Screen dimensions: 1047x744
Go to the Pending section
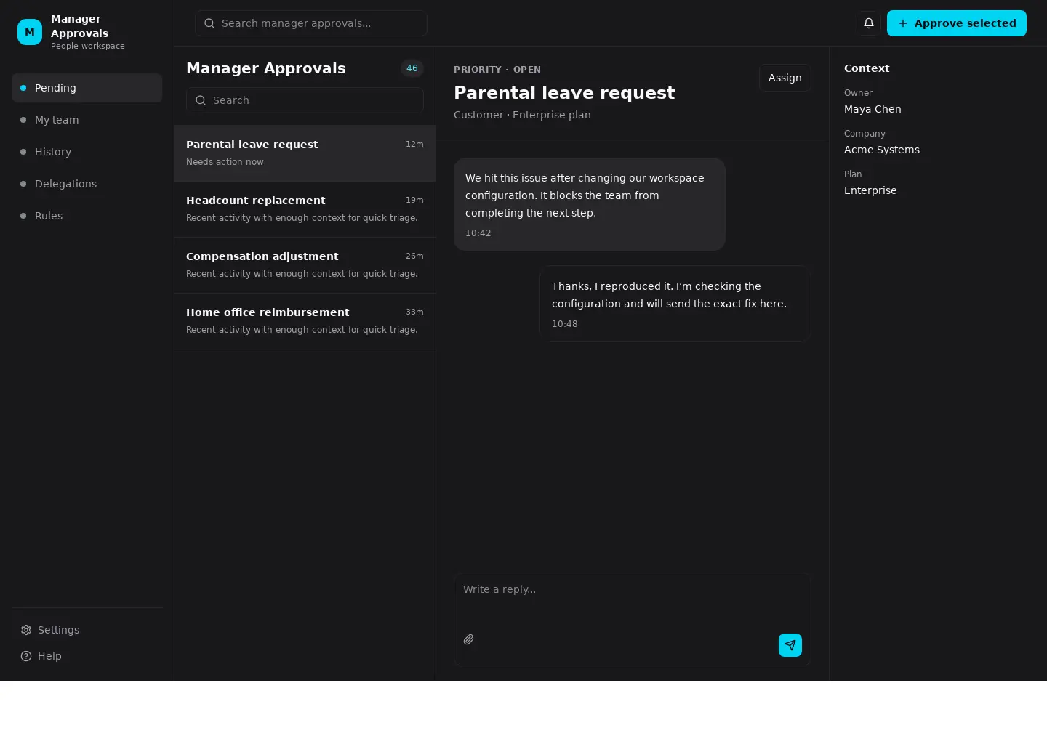point(87,88)
